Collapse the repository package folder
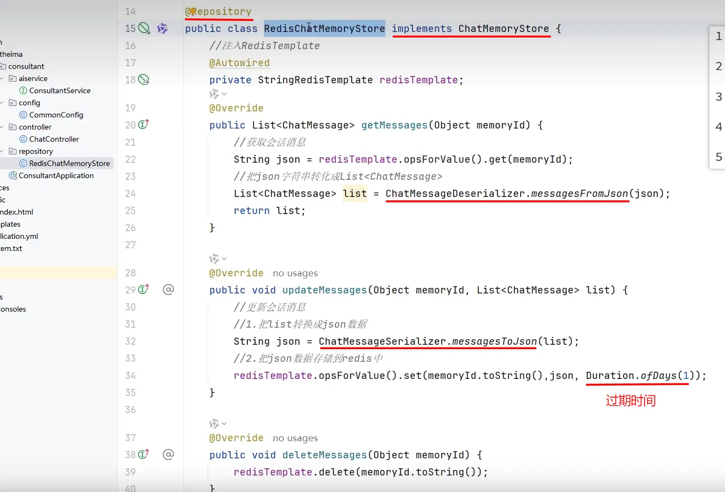Viewport: 725px width, 492px height. click(2, 151)
